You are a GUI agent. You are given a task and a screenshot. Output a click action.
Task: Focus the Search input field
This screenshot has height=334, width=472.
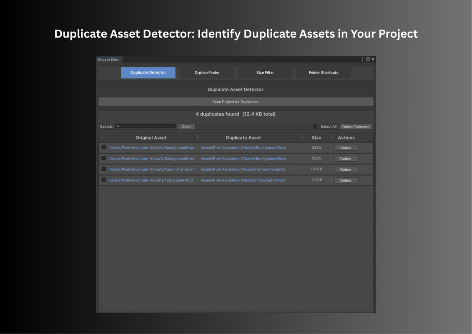(147, 126)
